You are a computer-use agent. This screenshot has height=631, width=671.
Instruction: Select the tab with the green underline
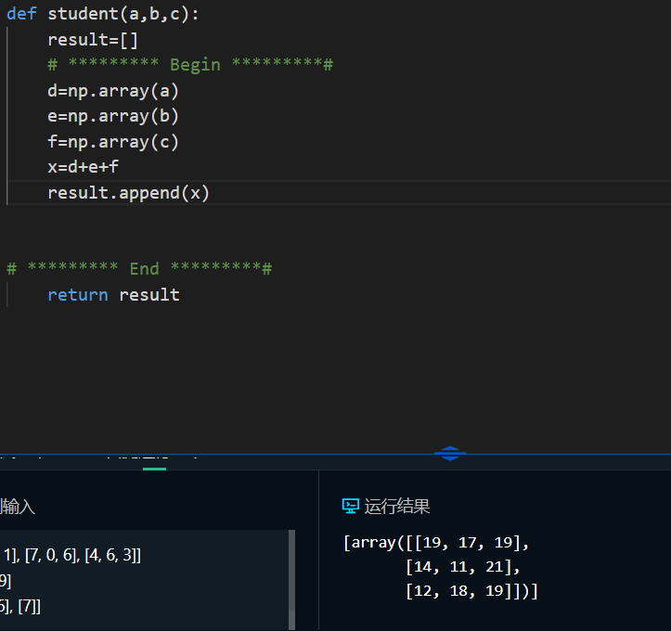pyautogui.click(x=154, y=464)
